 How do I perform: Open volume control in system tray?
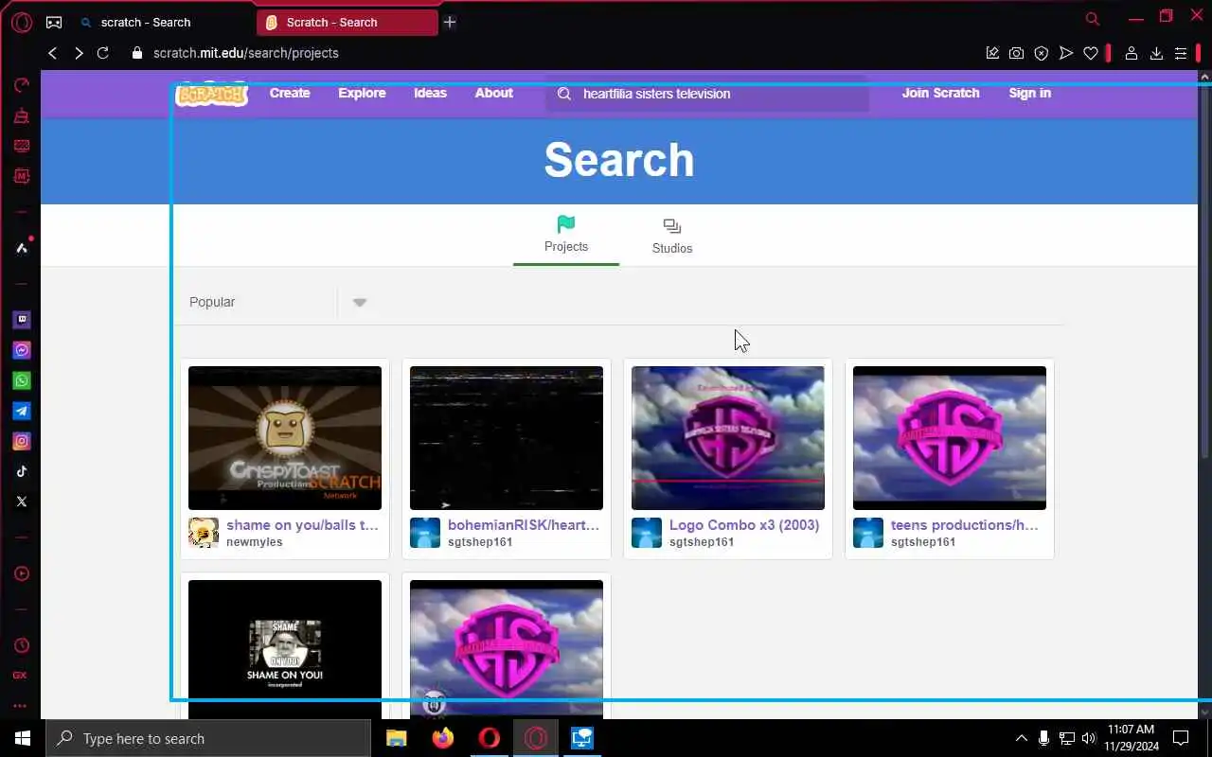1089,738
